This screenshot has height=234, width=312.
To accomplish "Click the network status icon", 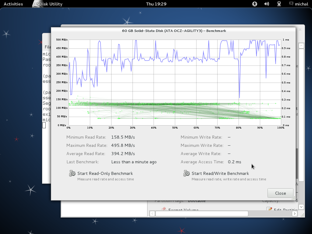I will [x=279, y=4].
